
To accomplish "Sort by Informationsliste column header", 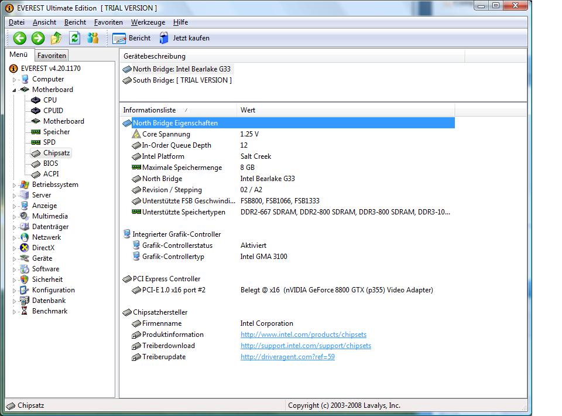I will 178,110.
